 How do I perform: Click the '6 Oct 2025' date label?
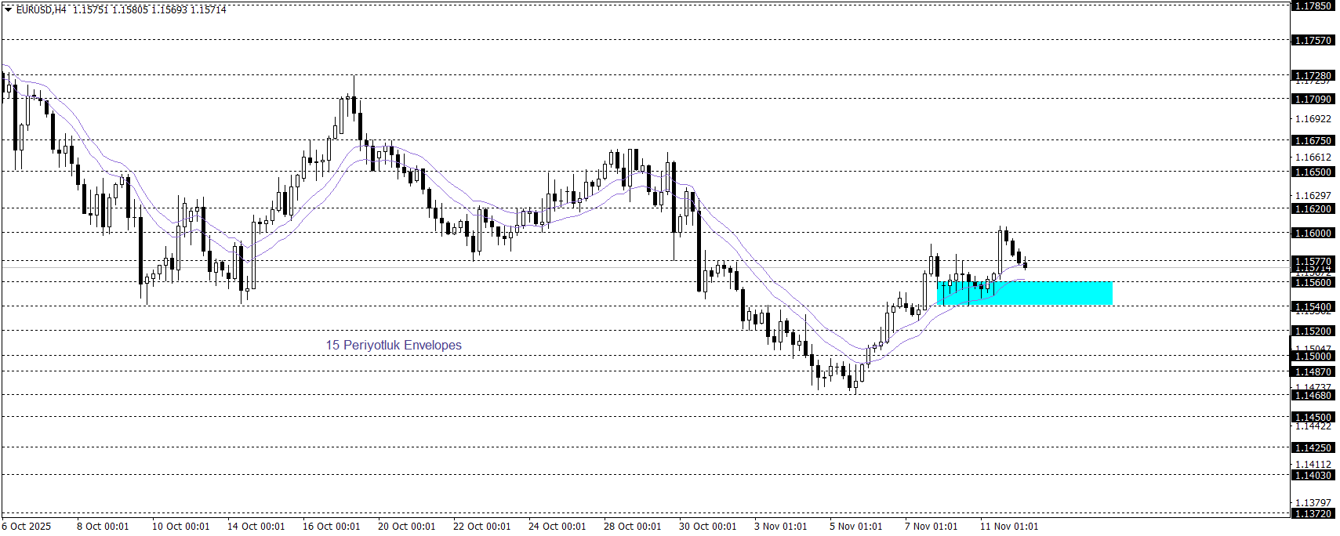point(27,527)
